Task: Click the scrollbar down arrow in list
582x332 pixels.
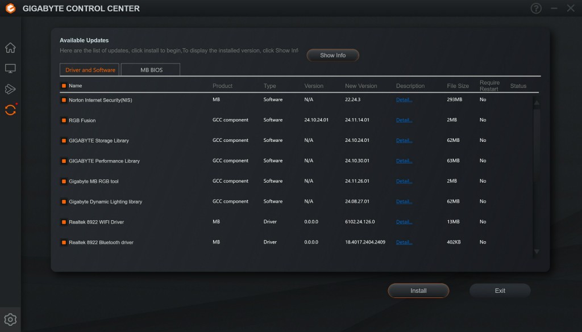Action: pyautogui.click(x=537, y=251)
